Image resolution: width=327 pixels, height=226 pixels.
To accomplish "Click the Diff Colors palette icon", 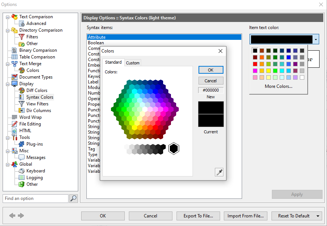I will (x=22, y=90).
